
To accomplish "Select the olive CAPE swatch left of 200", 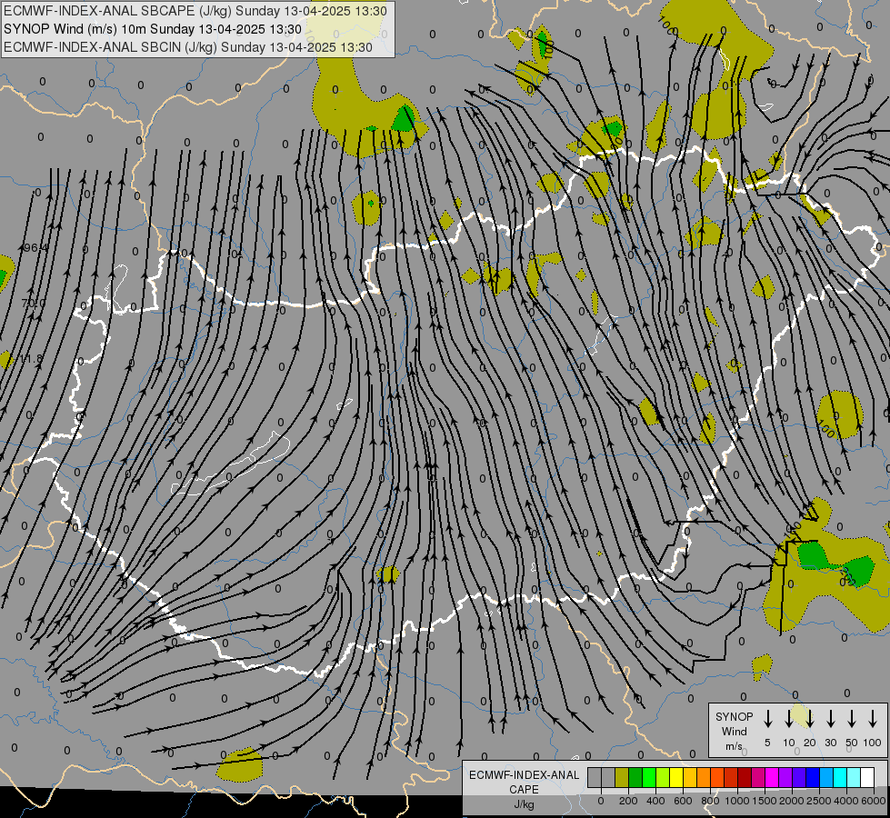I will point(622,777).
